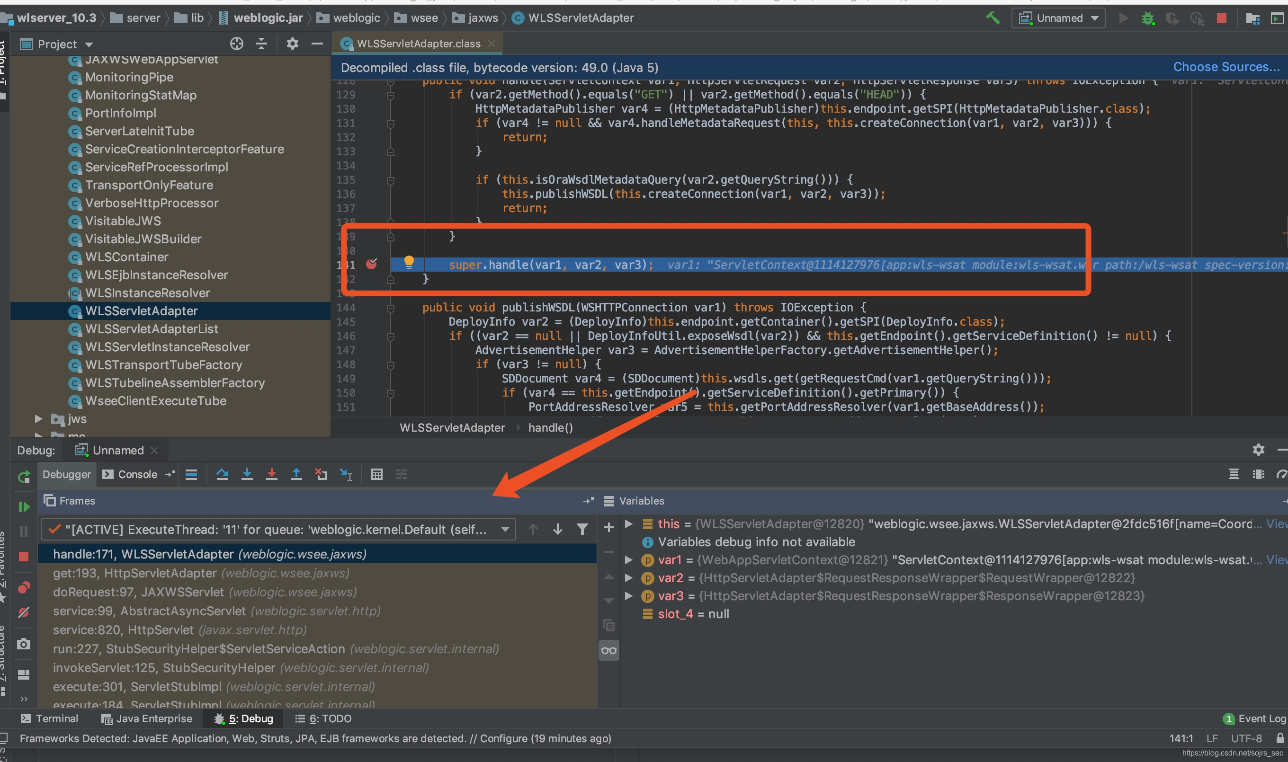Click the Step Over debugger icon
The image size is (1288, 762).
pyautogui.click(x=222, y=474)
